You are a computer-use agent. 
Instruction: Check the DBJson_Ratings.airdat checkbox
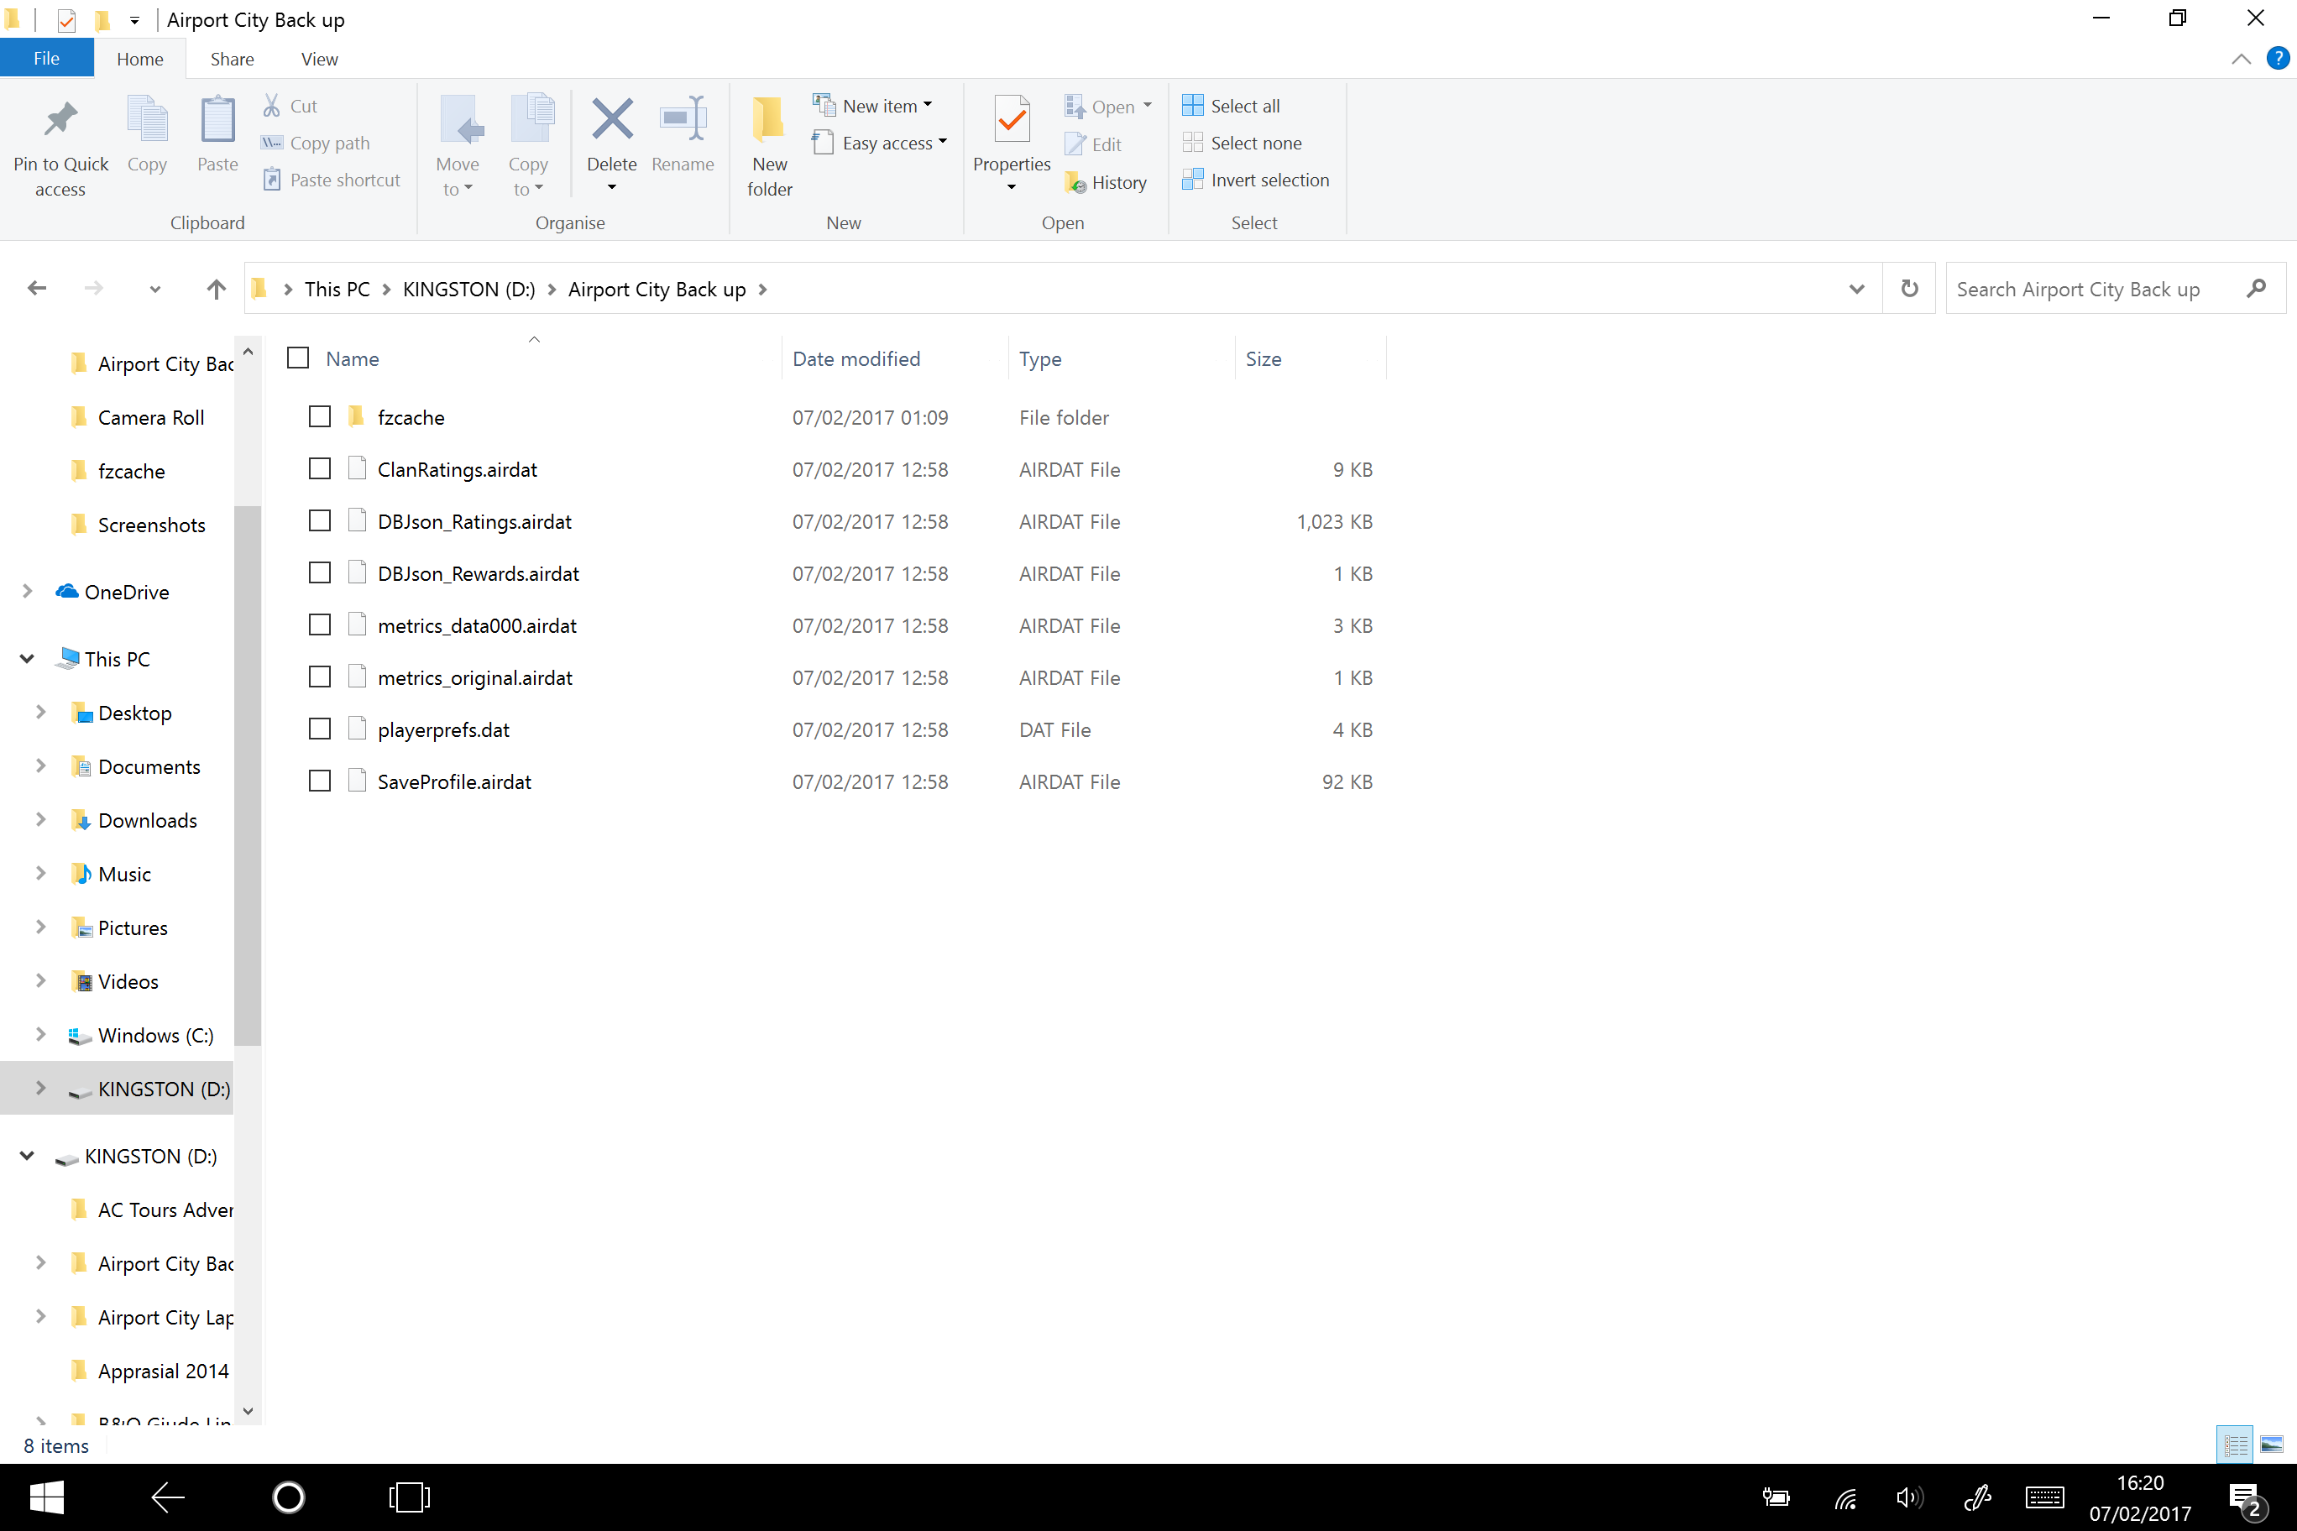click(319, 520)
